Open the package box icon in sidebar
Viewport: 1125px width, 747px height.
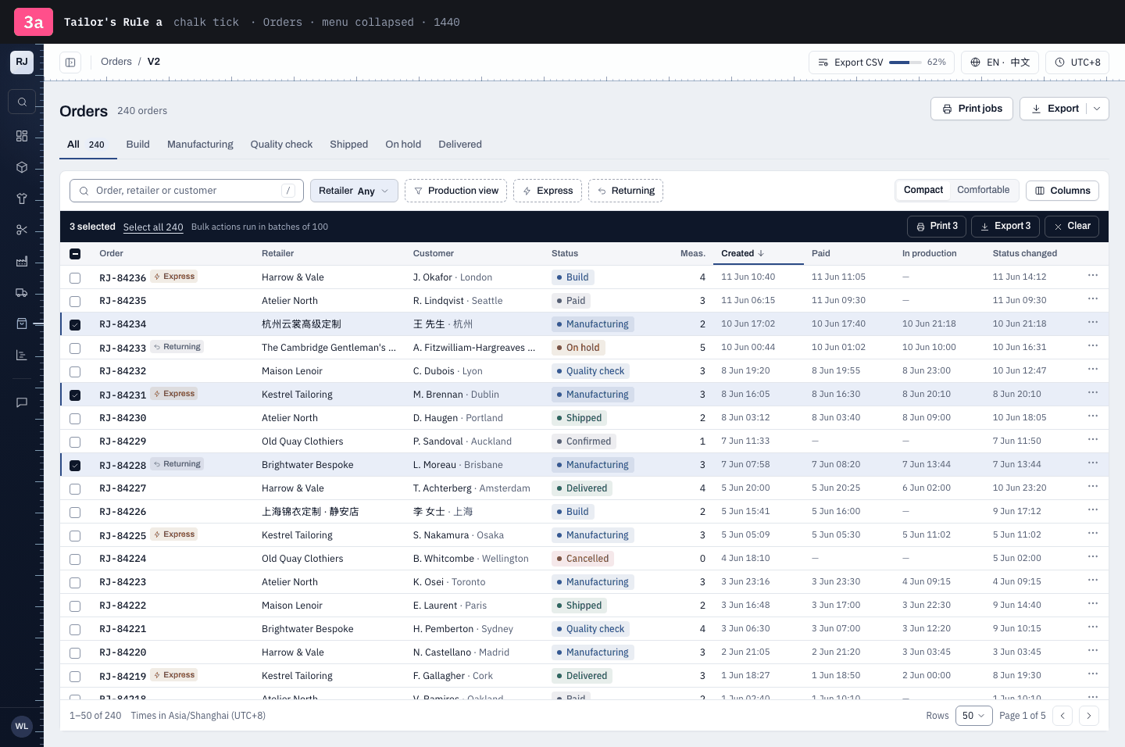pos(22,167)
